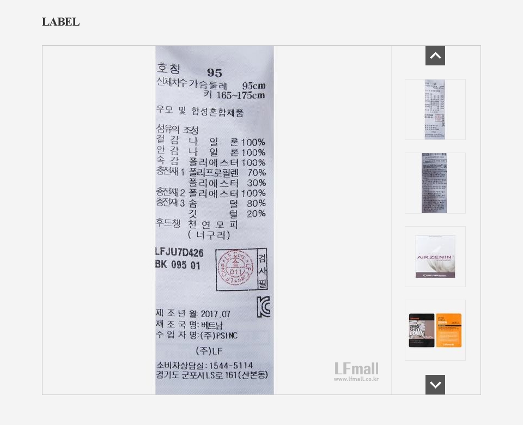The height and width of the screenshot is (425, 523).
Task: Click the (주)LF company name text
Action: [209, 351]
